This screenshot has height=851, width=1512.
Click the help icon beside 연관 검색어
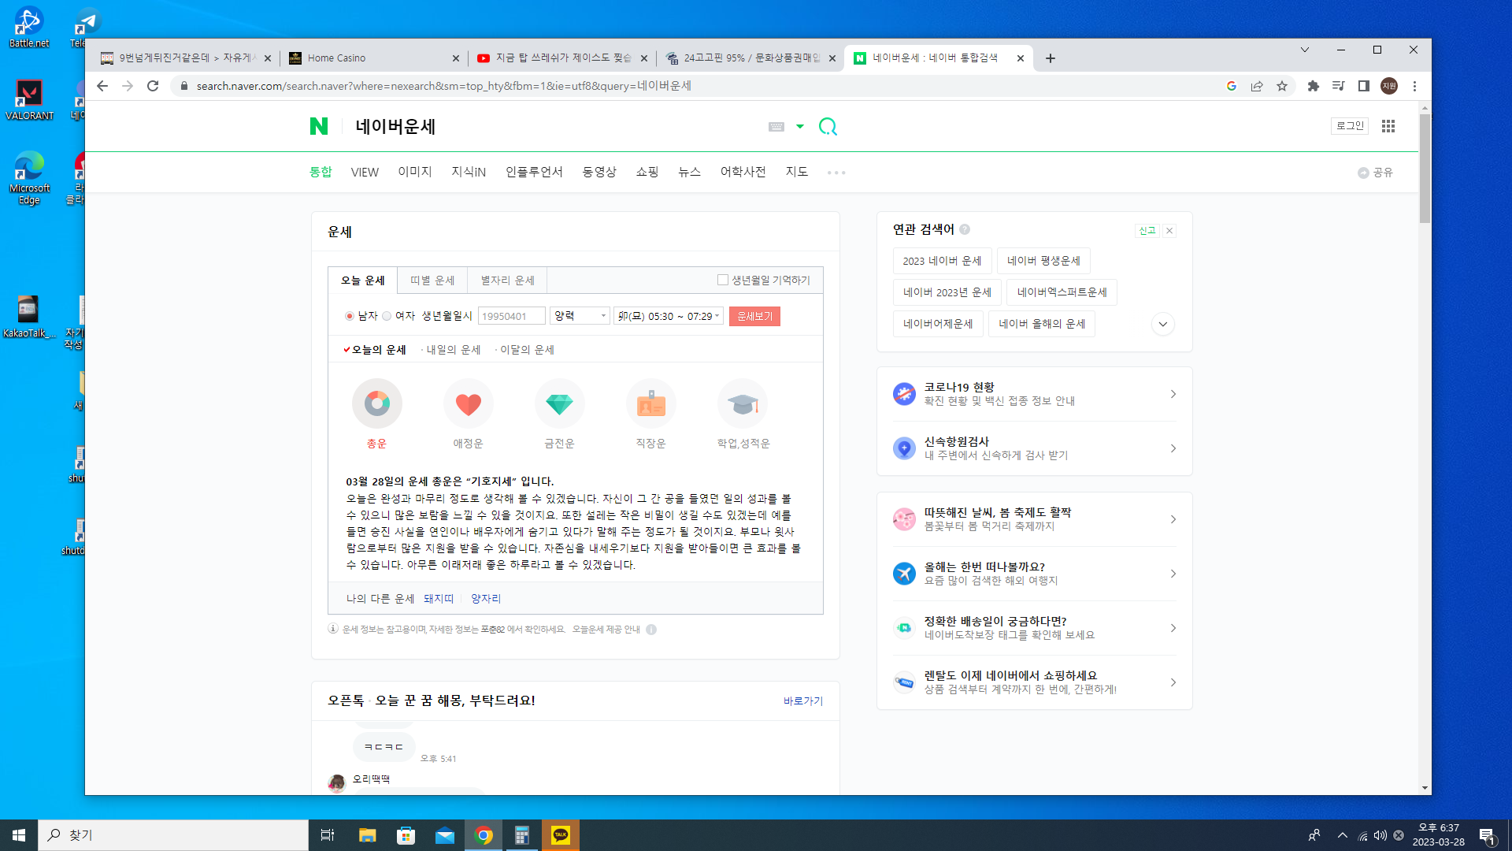(965, 229)
